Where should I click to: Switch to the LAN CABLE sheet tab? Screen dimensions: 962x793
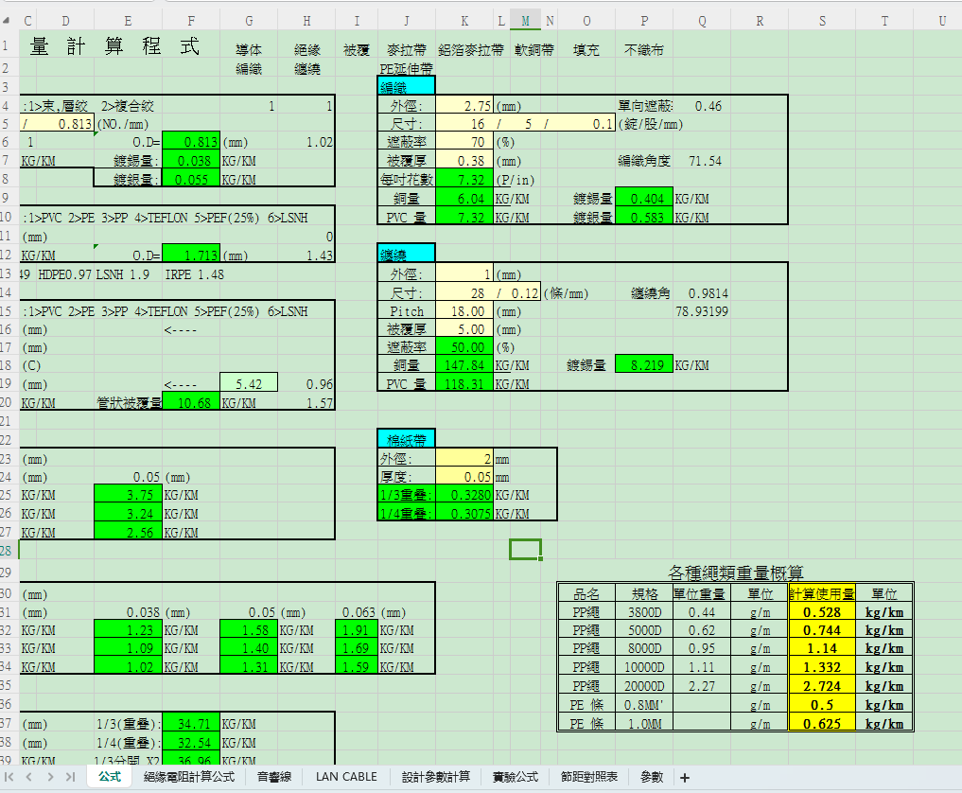(346, 777)
